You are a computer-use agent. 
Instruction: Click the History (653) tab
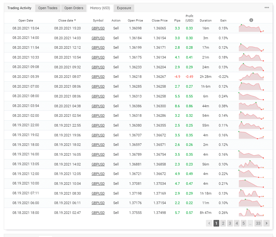coord(99,8)
